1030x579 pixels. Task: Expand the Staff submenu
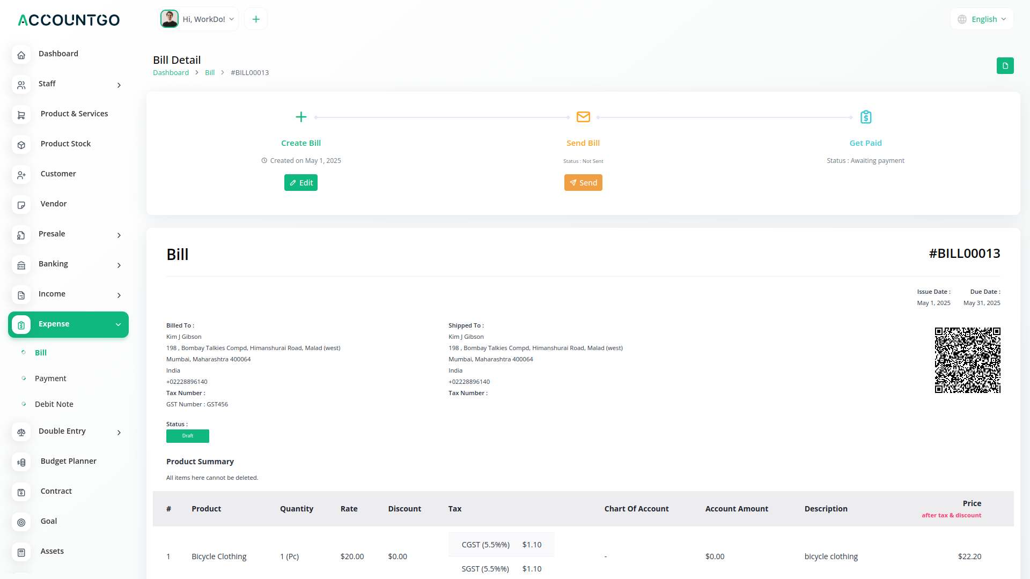119,85
